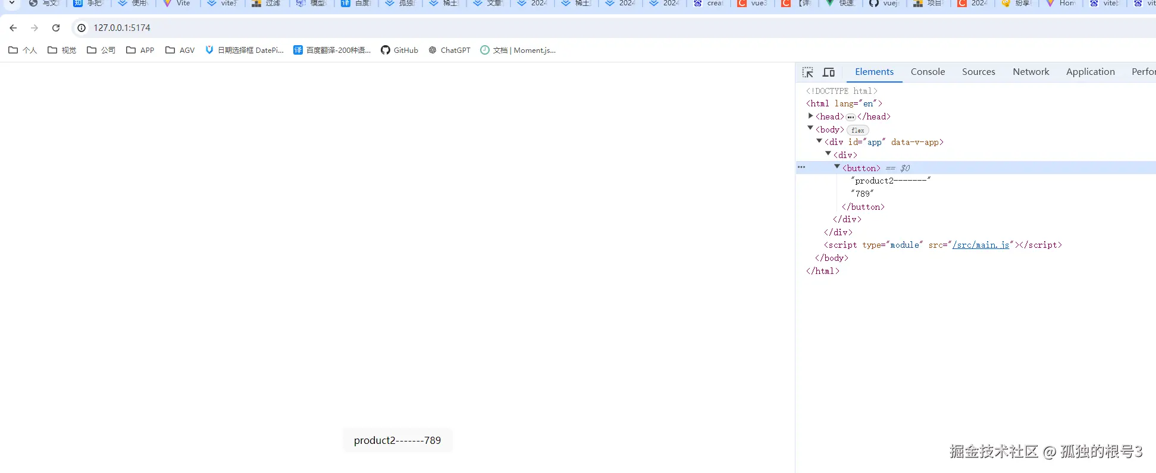Viewport: 1156px width, 473px height.
Task: Select the <html lang="en"> row
Action: coord(844,103)
